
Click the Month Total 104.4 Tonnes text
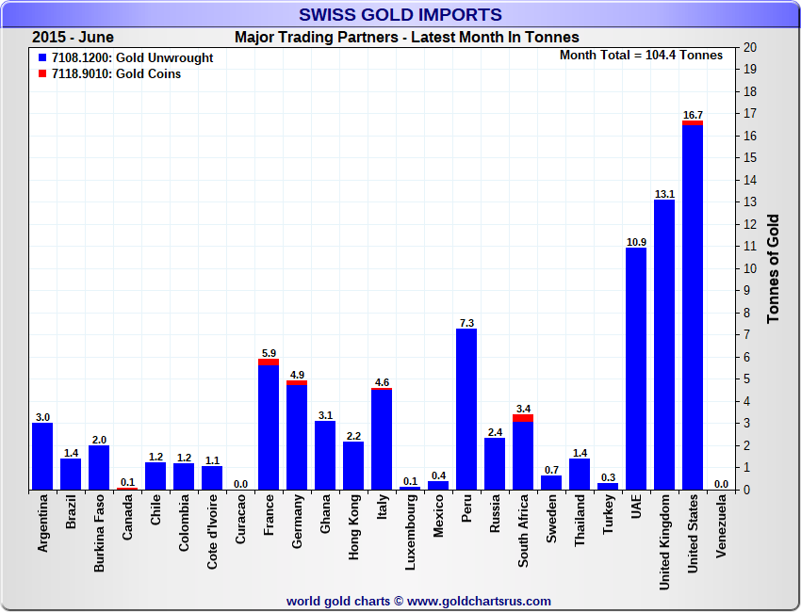point(641,56)
